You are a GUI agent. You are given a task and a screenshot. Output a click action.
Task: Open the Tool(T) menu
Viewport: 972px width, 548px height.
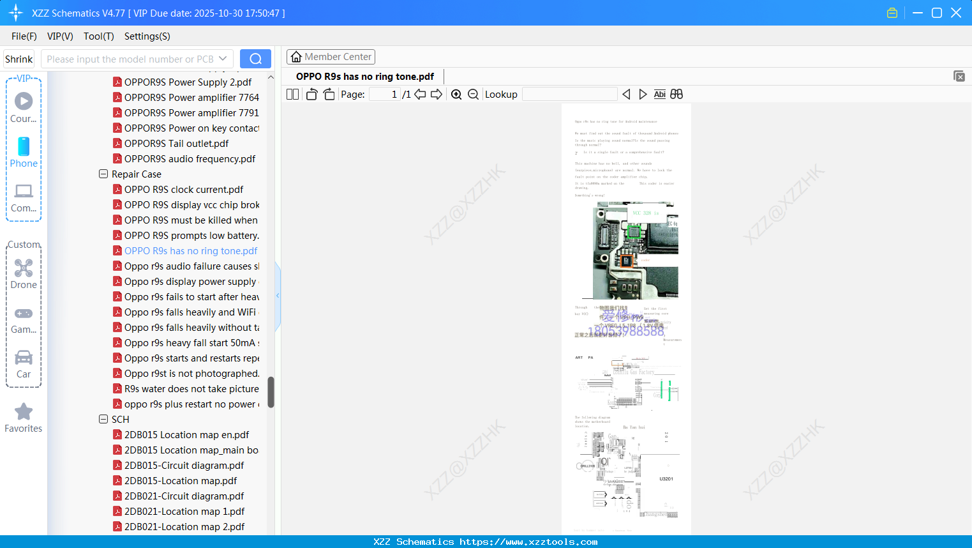coord(99,36)
